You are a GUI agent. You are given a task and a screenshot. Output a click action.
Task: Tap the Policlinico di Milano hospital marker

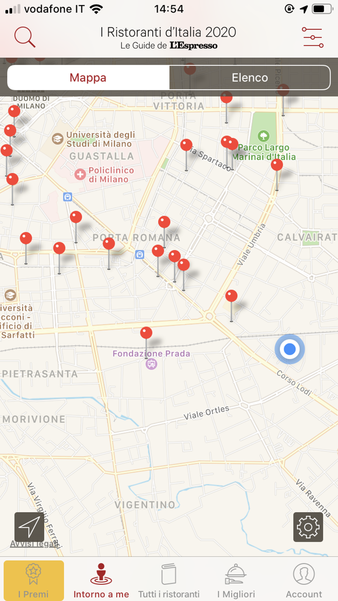(x=80, y=174)
